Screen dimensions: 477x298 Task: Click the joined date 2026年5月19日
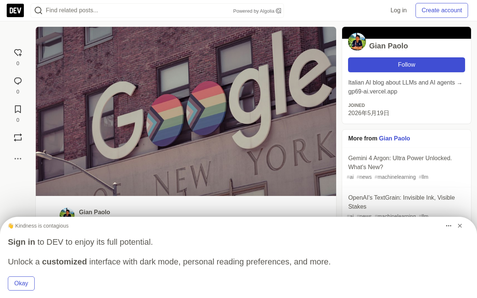pyautogui.click(x=369, y=113)
